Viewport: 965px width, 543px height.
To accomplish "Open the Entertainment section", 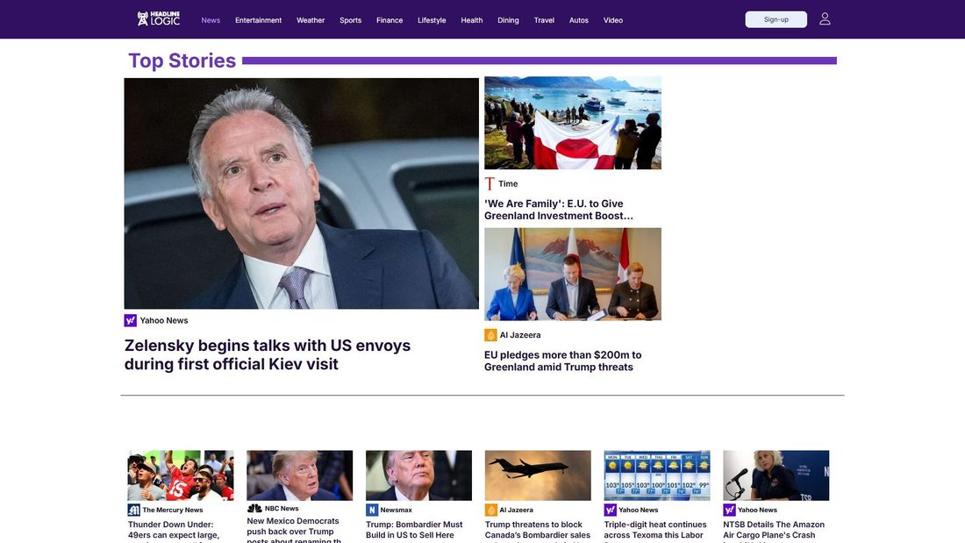I will click(259, 20).
